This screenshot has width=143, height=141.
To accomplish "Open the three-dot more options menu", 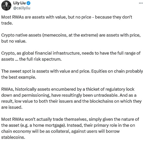I will click(141, 3).
